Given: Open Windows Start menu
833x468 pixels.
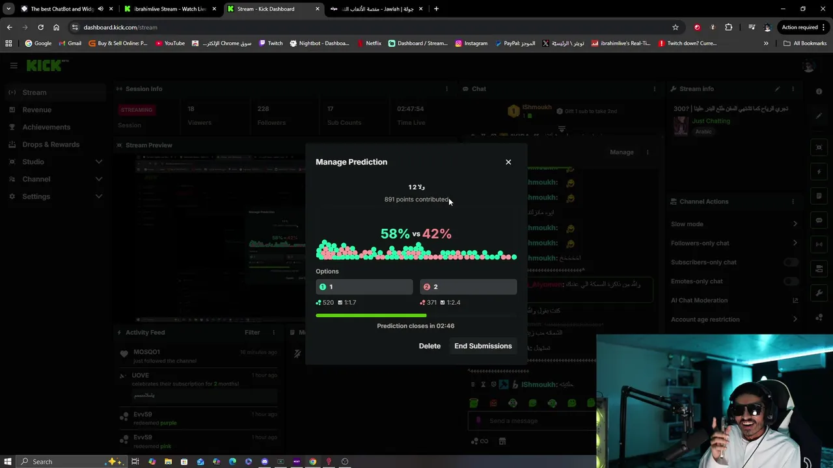Looking at the screenshot, I should coord(7,461).
